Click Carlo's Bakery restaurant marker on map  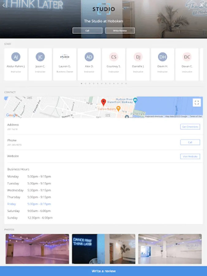(118, 109)
